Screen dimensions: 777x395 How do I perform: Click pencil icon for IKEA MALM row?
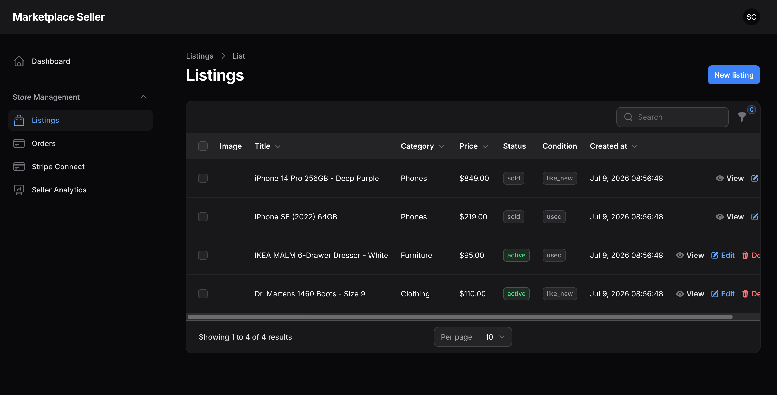[x=715, y=255]
